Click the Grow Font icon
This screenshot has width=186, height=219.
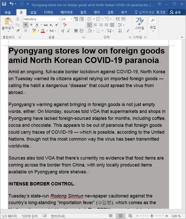(x=63, y=31)
